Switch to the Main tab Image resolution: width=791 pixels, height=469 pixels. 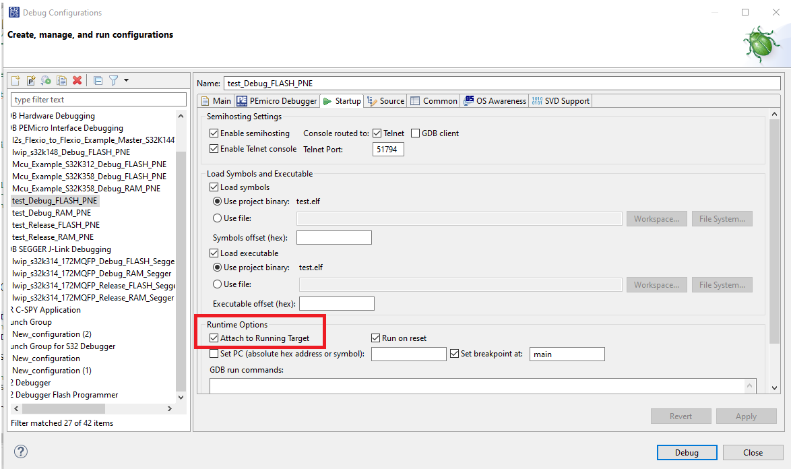[216, 101]
